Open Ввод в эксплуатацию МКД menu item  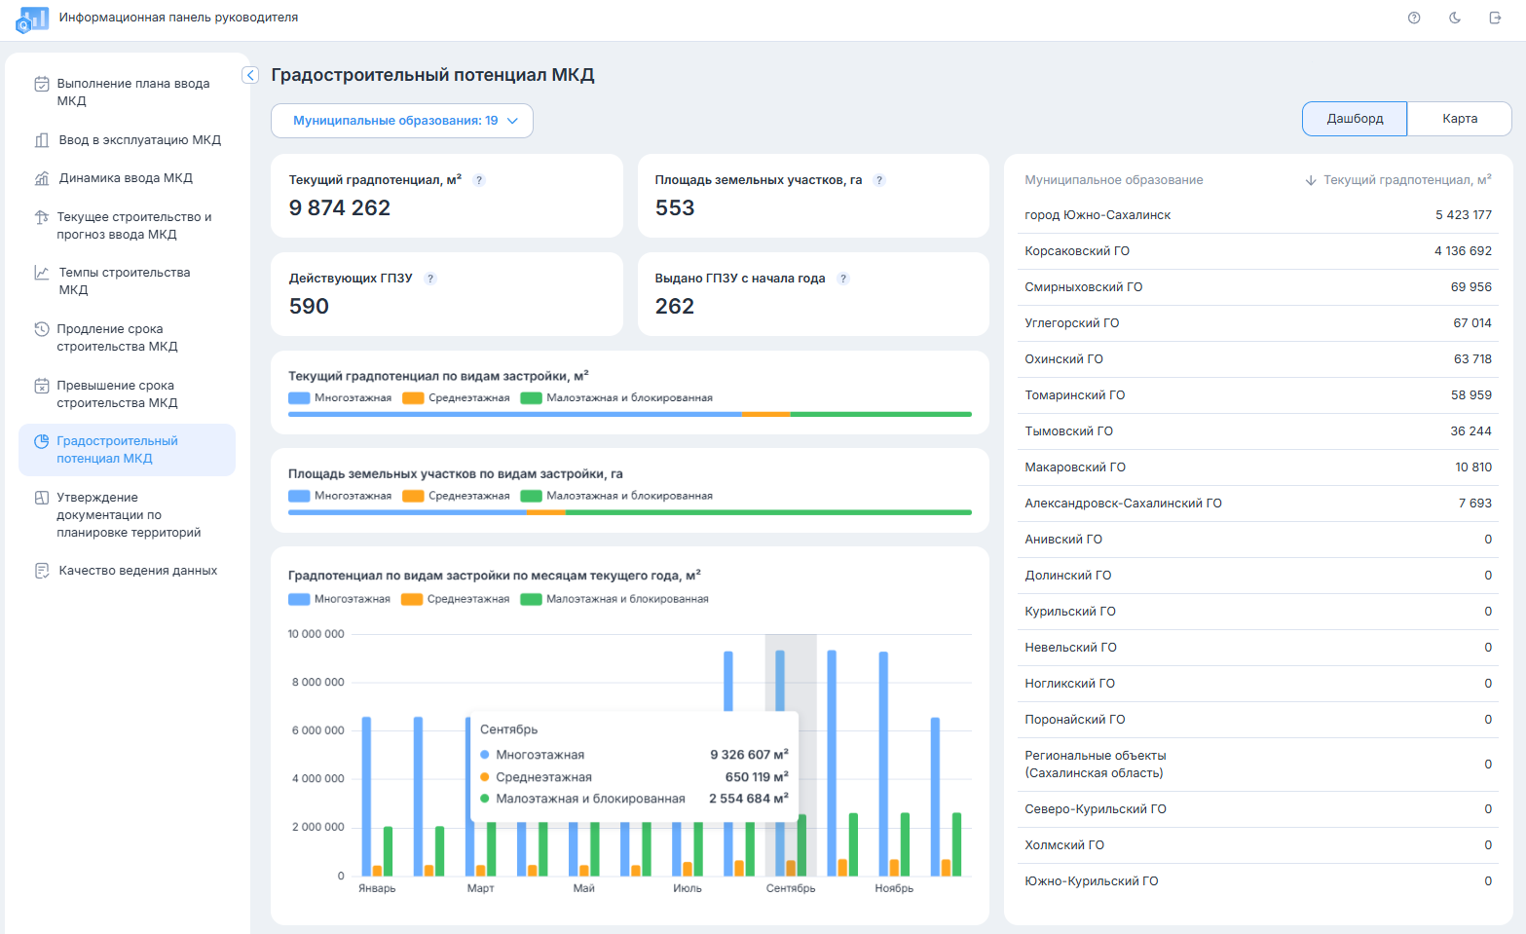click(127, 140)
